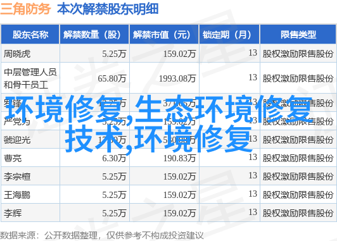Click the 数据来源 footer note
Screen dimensions: 337x241
pos(101,235)
